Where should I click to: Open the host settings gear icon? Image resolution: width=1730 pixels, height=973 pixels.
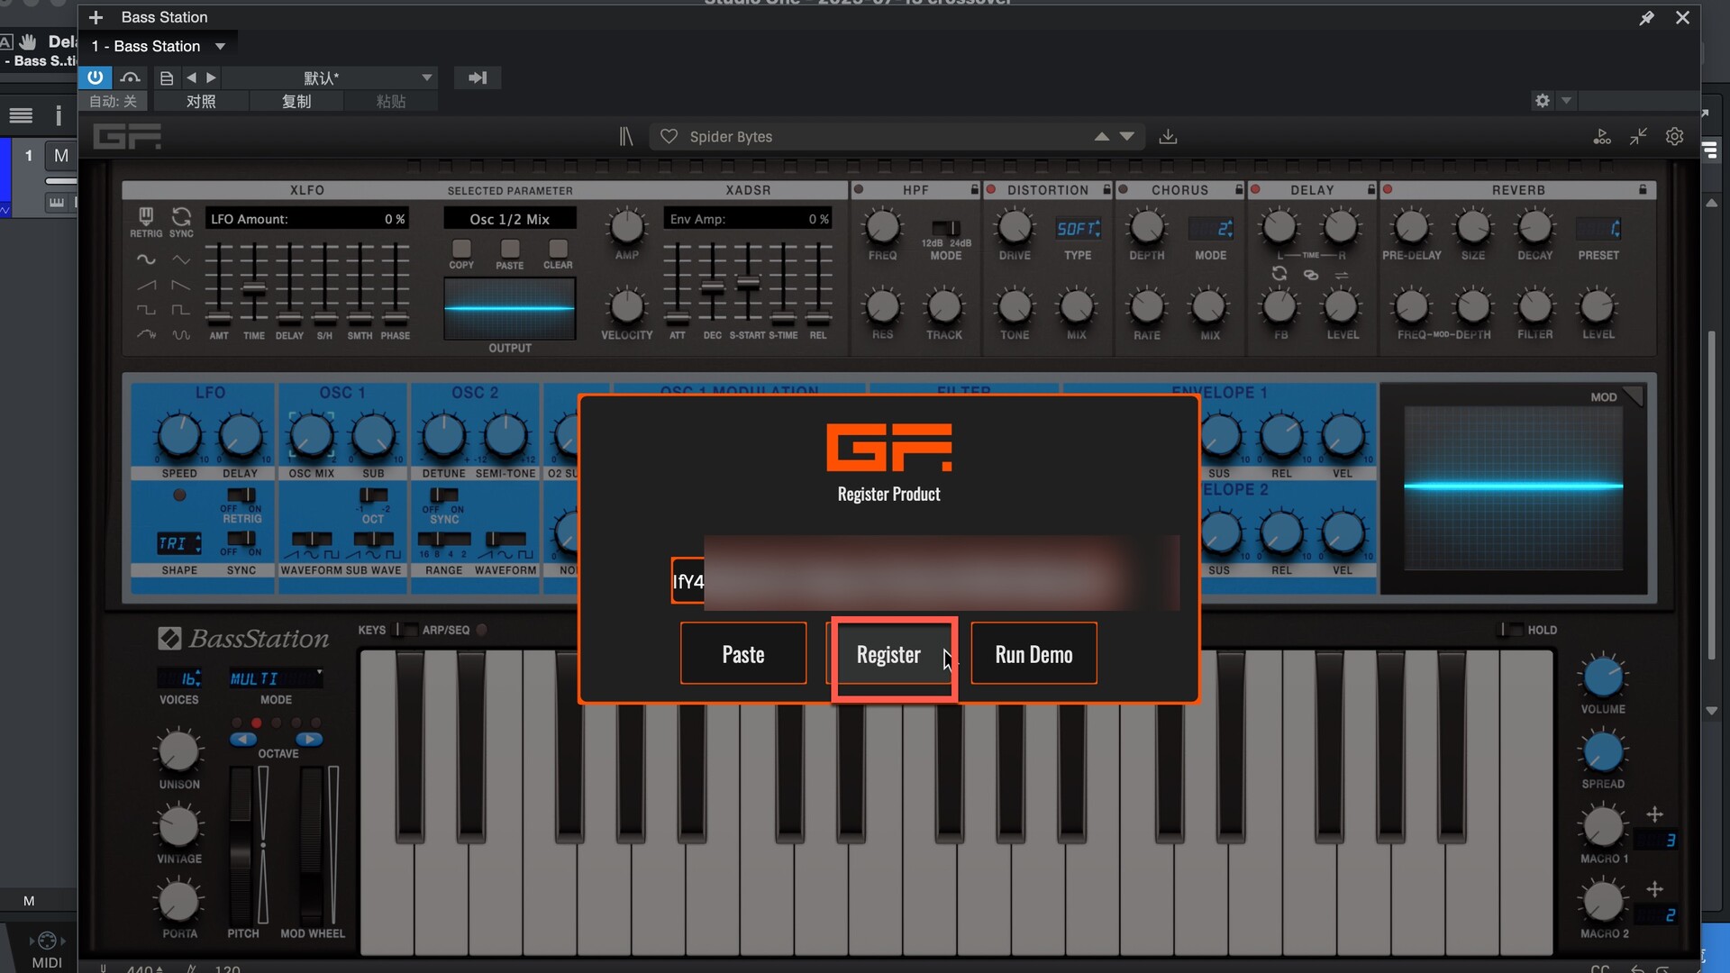(x=1543, y=101)
